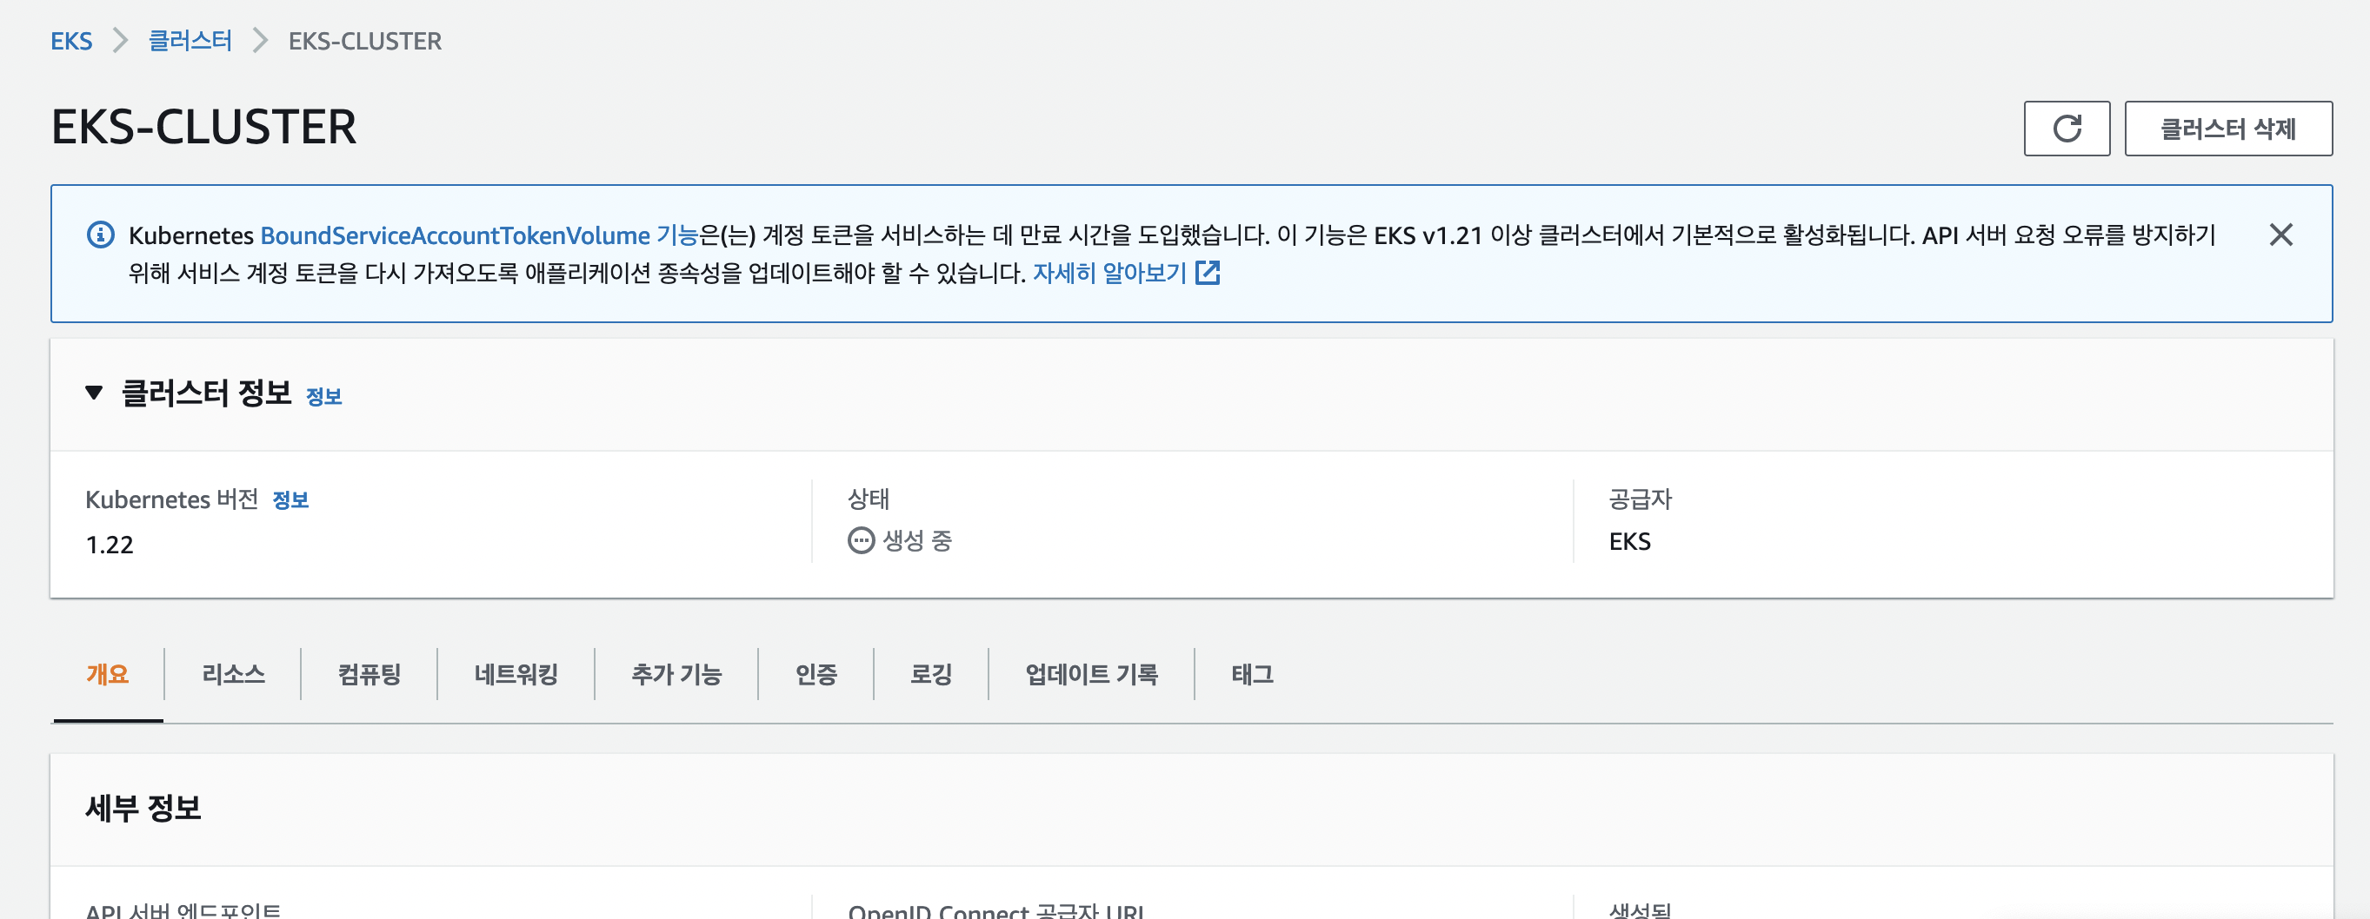Viewport: 2370px width, 919px height.
Task: Open 정보 link next to Kubernetes 버전
Action: tap(290, 500)
